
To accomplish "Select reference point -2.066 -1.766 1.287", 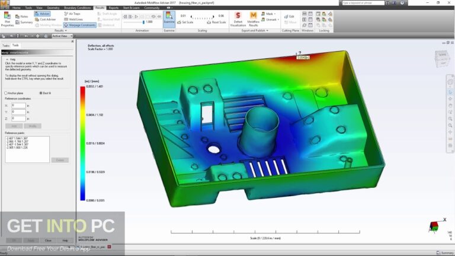I will tap(17, 142).
